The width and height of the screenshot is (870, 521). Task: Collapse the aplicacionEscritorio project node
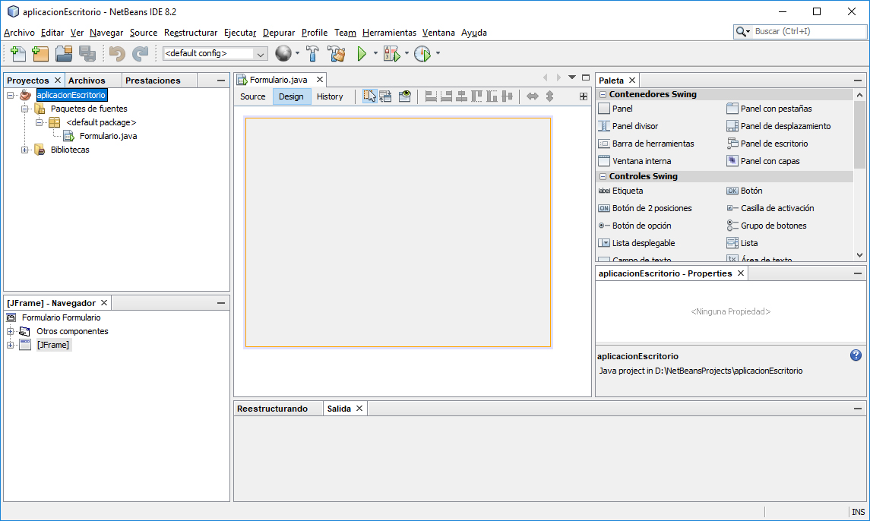tap(10, 95)
